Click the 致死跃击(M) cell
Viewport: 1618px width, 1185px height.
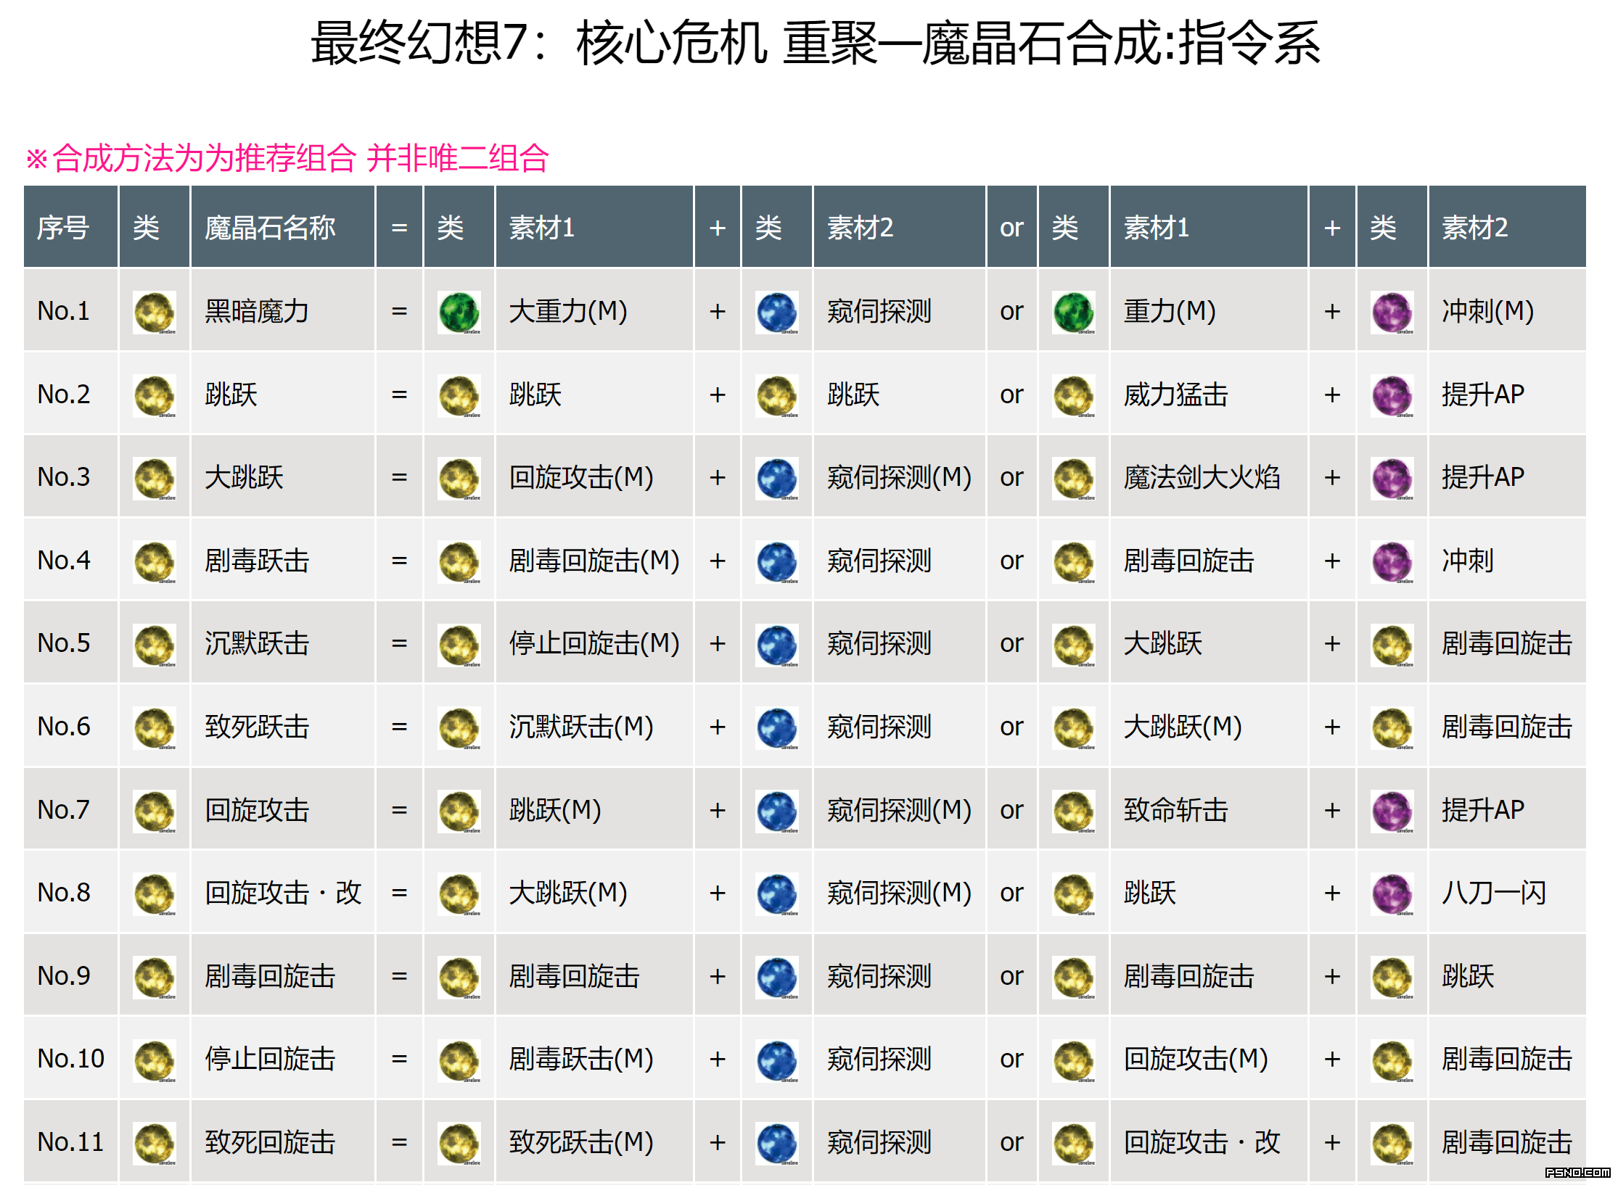tap(594, 1141)
